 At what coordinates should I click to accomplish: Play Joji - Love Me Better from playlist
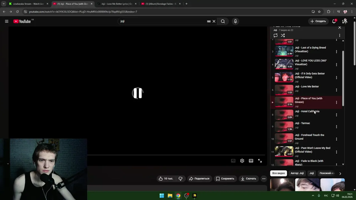307,87
